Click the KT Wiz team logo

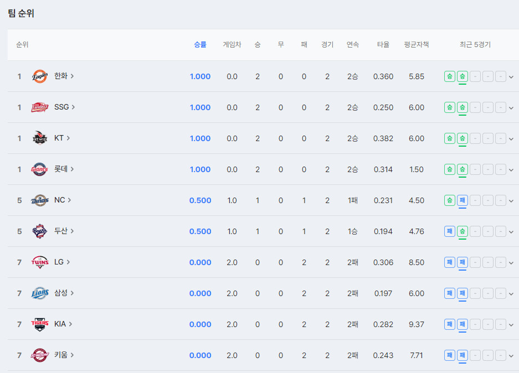pyautogui.click(x=40, y=138)
